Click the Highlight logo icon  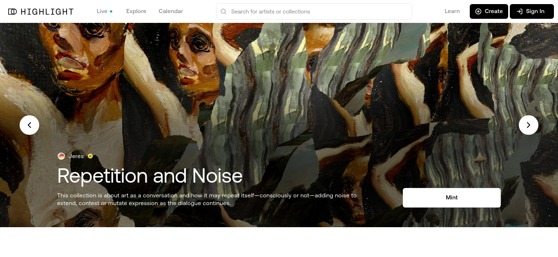(x=13, y=11)
